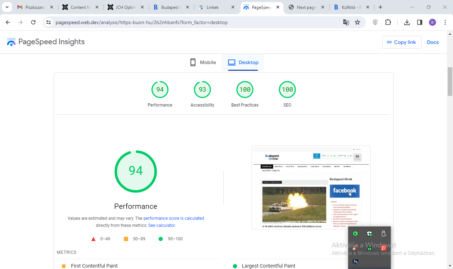Toggle the Chrome side panel

coord(420,22)
